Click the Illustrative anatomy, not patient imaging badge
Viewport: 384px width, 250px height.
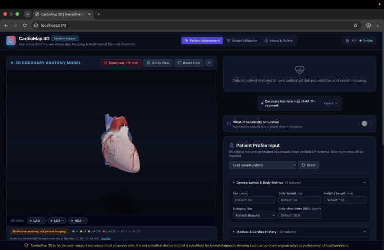(39, 231)
